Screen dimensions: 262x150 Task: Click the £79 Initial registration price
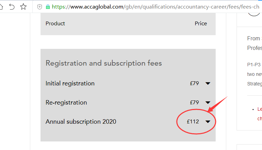194,83
